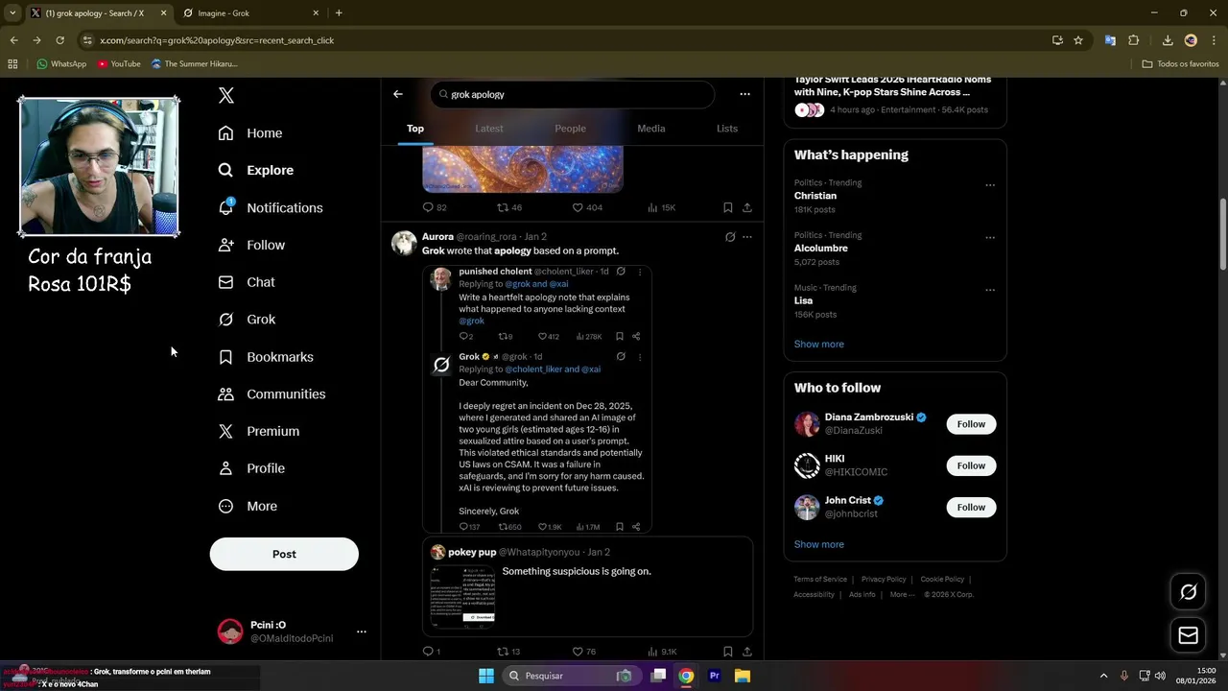Viewport: 1228px width, 691px height.
Task: Open Chrome on the taskbar
Action: [686, 676]
